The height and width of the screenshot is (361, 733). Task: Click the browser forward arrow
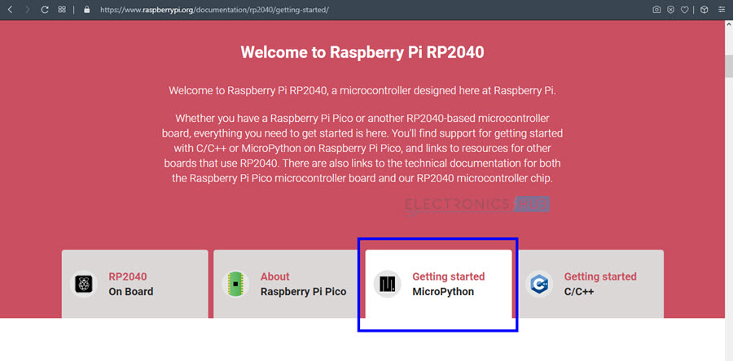tap(26, 10)
